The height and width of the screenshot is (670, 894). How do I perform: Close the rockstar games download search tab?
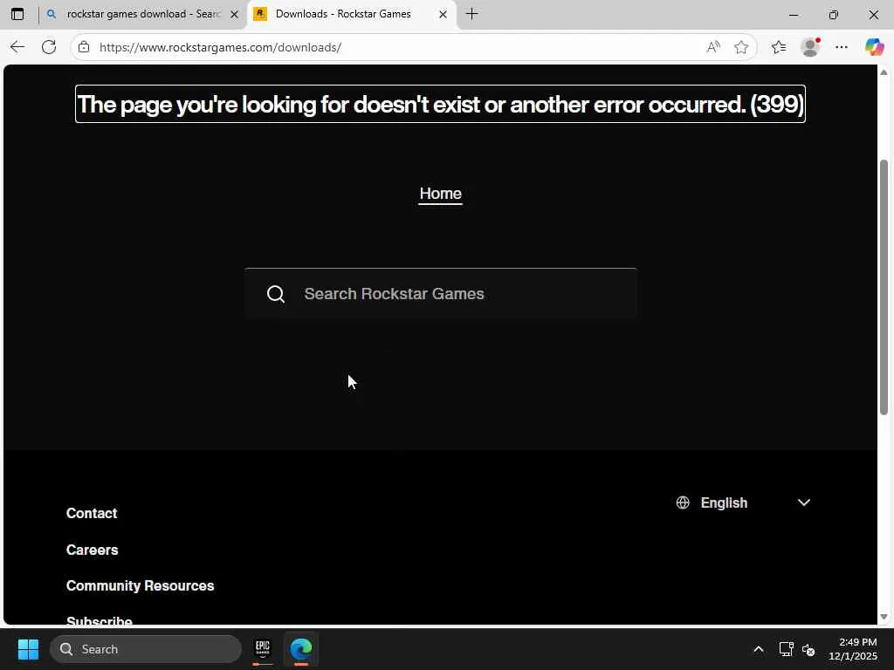point(234,14)
